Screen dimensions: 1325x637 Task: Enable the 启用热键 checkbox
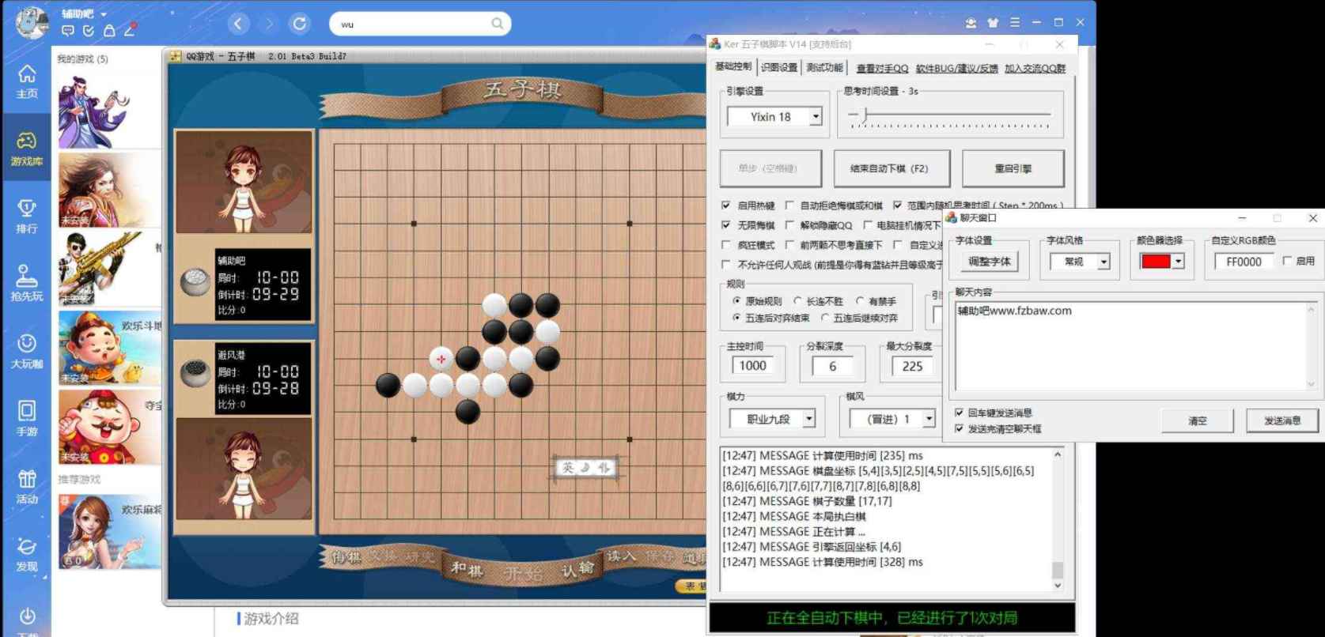click(726, 205)
